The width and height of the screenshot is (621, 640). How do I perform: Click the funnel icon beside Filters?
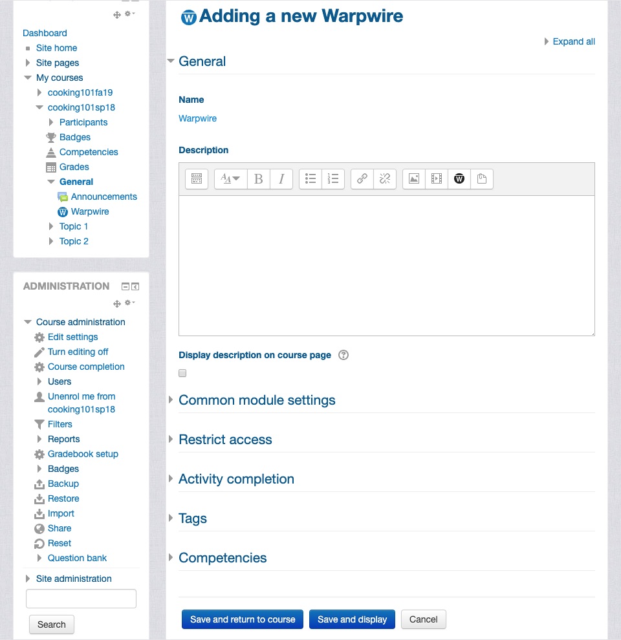point(39,425)
